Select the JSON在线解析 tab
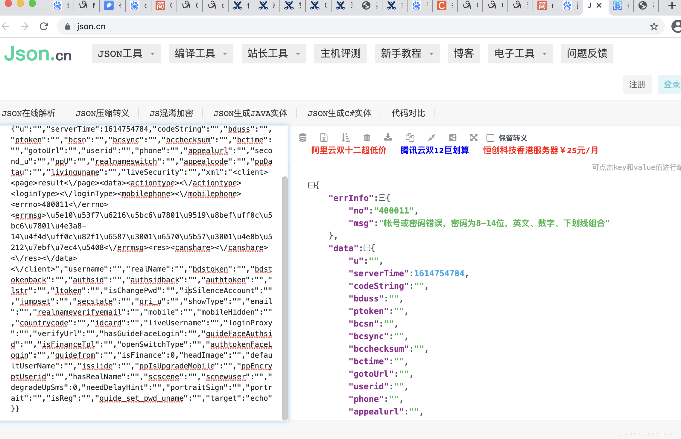The width and height of the screenshot is (681, 439). [29, 113]
